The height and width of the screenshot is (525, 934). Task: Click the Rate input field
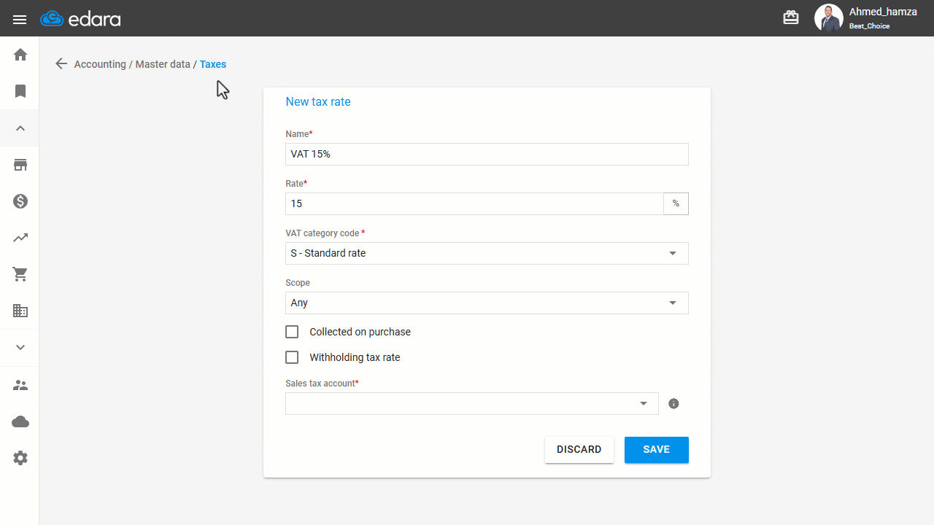click(x=474, y=203)
